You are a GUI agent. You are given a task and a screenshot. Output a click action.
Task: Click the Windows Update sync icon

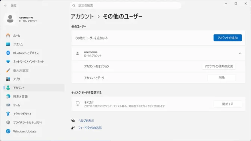(8, 131)
